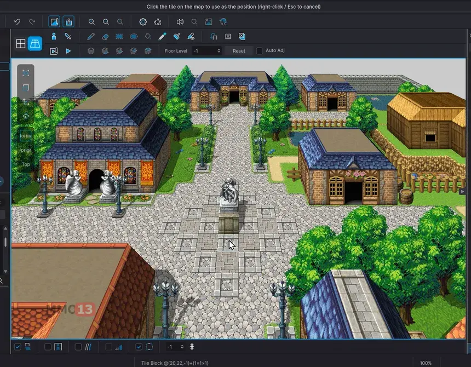Click the collapse arrow on right edge
471x367 pixels.
[462, 191]
